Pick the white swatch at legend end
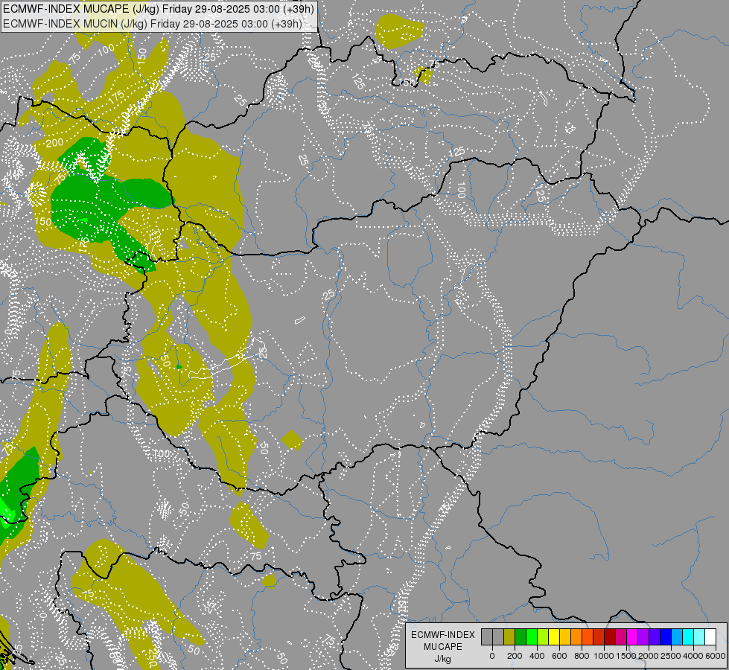 click(711, 636)
